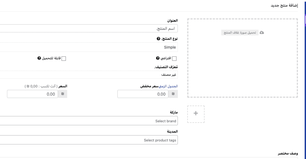Open the product type dropdown showing Simple
The image size is (306, 159).
pos(89,47)
